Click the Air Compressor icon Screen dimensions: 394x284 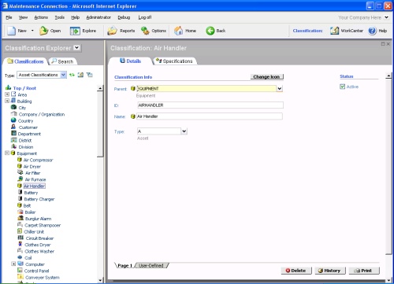point(20,160)
